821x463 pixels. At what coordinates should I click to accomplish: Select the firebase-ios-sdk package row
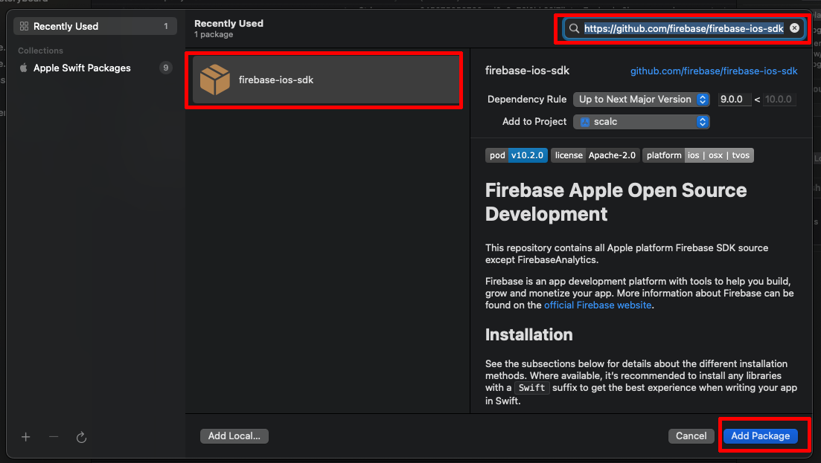325,80
